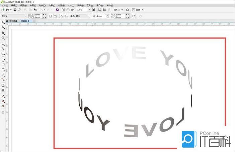The width and height of the screenshot is (235, 152).
Task: Select the Text tool
Action: click(3, 69)
